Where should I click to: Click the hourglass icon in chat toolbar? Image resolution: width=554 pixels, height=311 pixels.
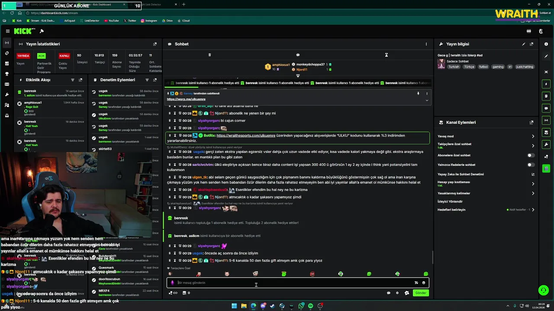[x=387, y=55]
